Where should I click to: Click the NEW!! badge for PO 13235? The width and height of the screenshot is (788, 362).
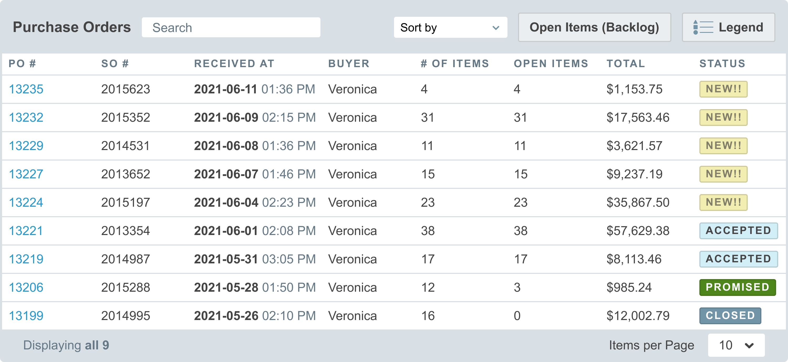point(723,89)
